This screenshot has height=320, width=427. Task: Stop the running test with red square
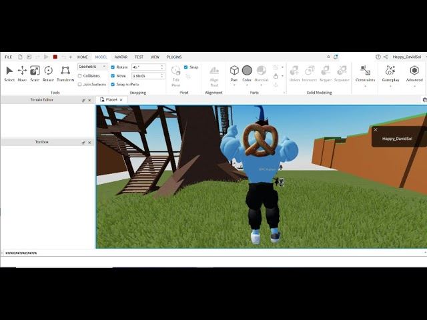click(55, 57)
